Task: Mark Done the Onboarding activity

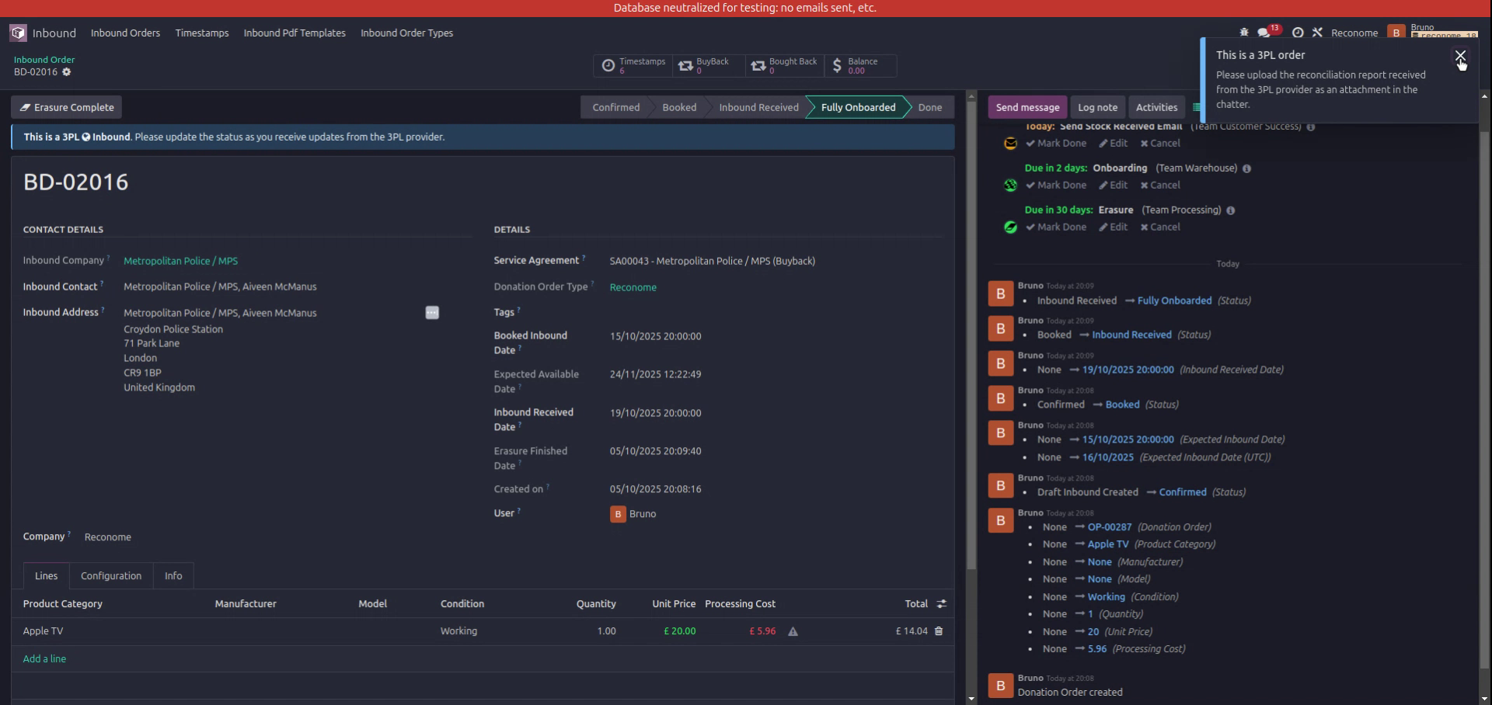Action: [1056, 185]
